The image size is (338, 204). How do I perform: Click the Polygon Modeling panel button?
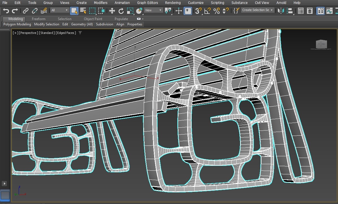tap(17, 24)
